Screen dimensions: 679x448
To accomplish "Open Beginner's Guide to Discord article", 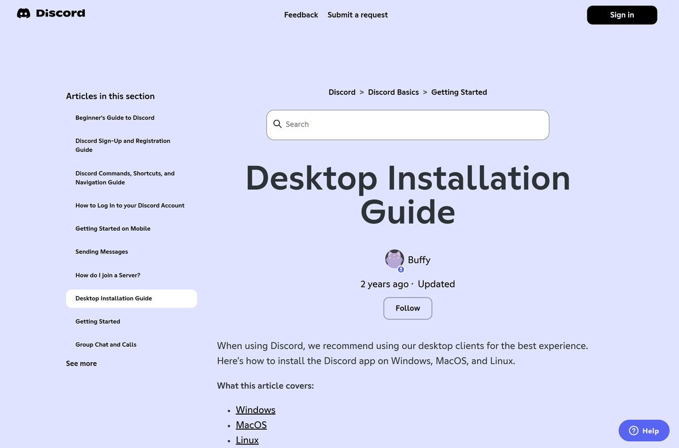I will pyautogui.click(x=115, y=118).
